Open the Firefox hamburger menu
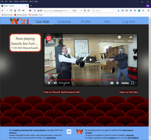151x140 pixels. [148, 11]
